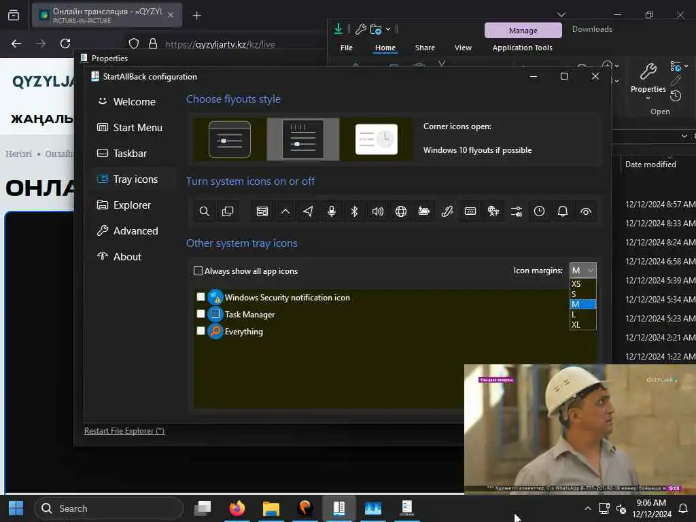This screenshot has width=696, height=522.
Task: Open the Welcome section
Action: point(134,102)
